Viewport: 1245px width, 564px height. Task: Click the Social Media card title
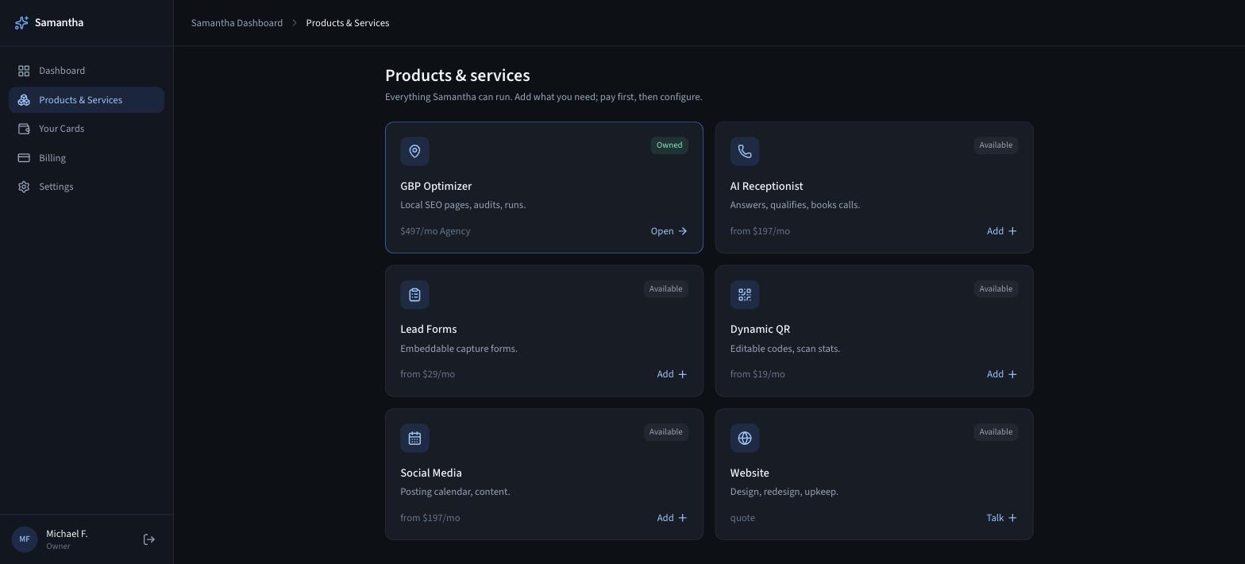click(x=431, y=473)
